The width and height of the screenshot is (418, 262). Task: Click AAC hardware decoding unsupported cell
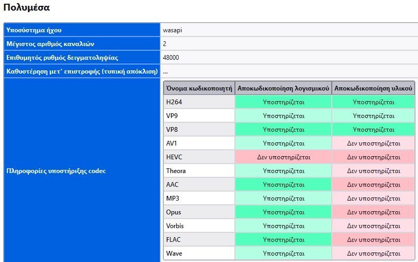[x=373, y=184]
